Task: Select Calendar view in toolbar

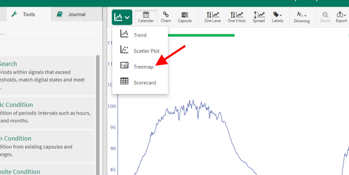Action: pos(146,17)
